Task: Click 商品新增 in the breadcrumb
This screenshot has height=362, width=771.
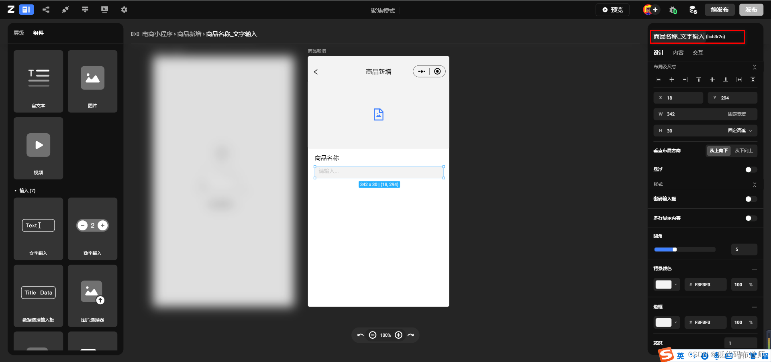Action: 190,34
